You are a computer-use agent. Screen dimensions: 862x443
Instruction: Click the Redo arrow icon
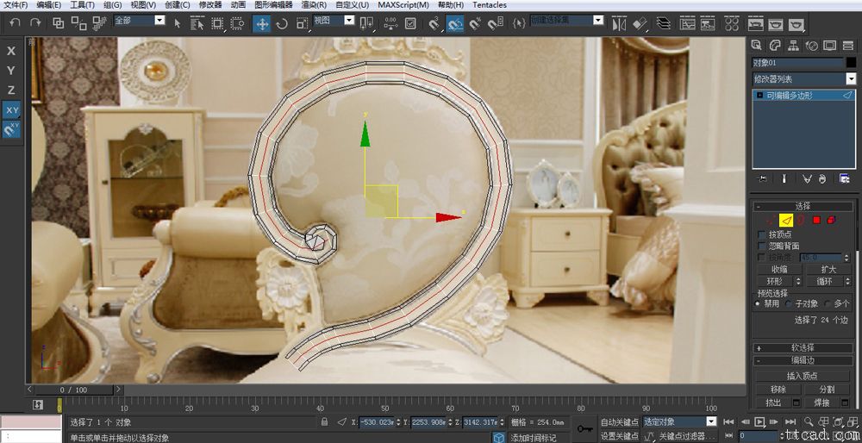point(35,23)
